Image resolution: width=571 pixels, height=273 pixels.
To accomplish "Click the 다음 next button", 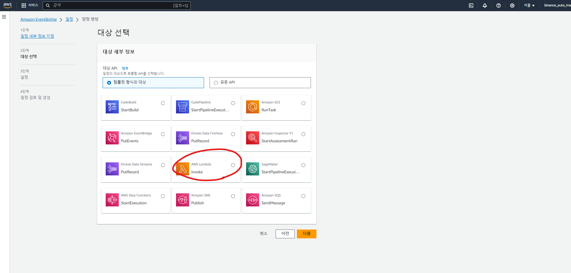I will [307, 234].
